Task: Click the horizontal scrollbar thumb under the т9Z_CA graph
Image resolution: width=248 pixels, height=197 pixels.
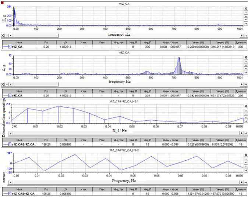Action: pyautogui.click(x=36, y=84)
